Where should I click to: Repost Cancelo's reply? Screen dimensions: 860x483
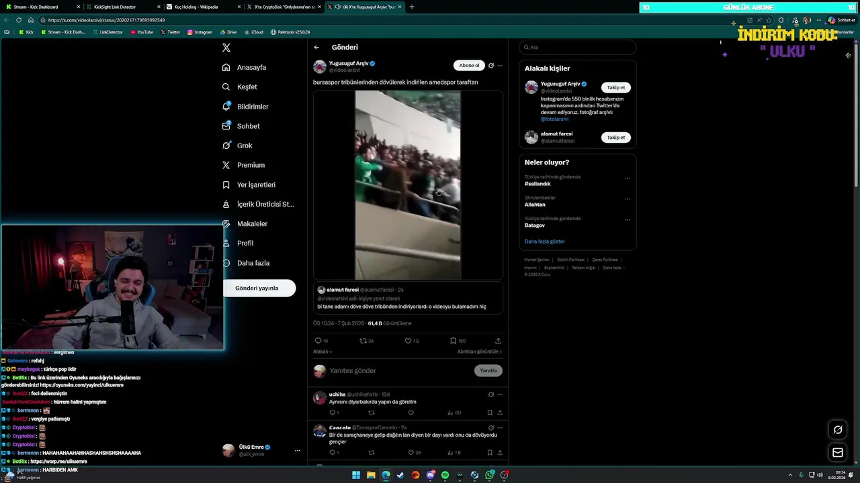tap(372, 452)
